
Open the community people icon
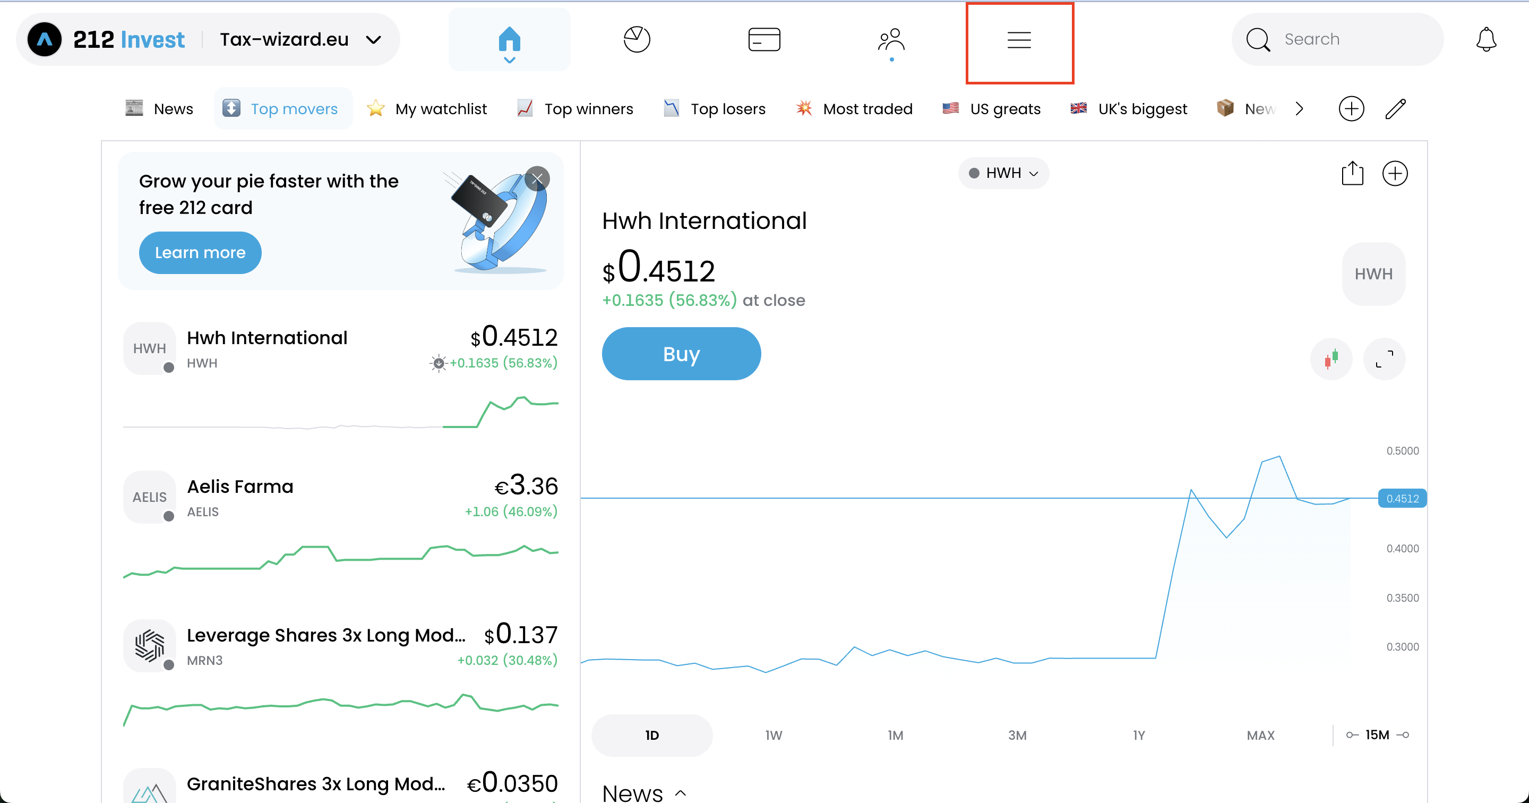(891, 40)
